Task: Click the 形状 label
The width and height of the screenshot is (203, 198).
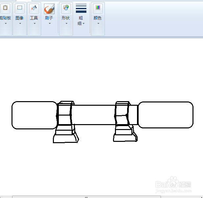Action: click(x=66, y=18)
